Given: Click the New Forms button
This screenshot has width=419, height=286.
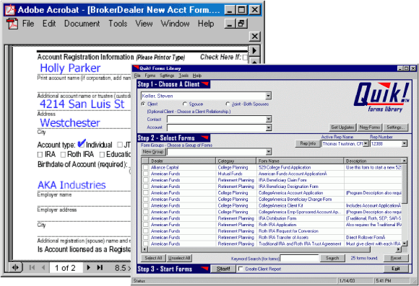Looking at the screenshot, I should click(370, 128).
